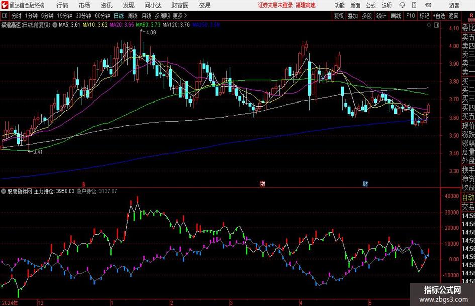
Task: Click the 财 marker on the chart
Action: [x=365, y=183]
